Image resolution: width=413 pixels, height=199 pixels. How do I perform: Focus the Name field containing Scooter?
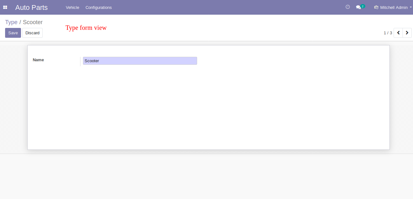(x=140, y=61)
